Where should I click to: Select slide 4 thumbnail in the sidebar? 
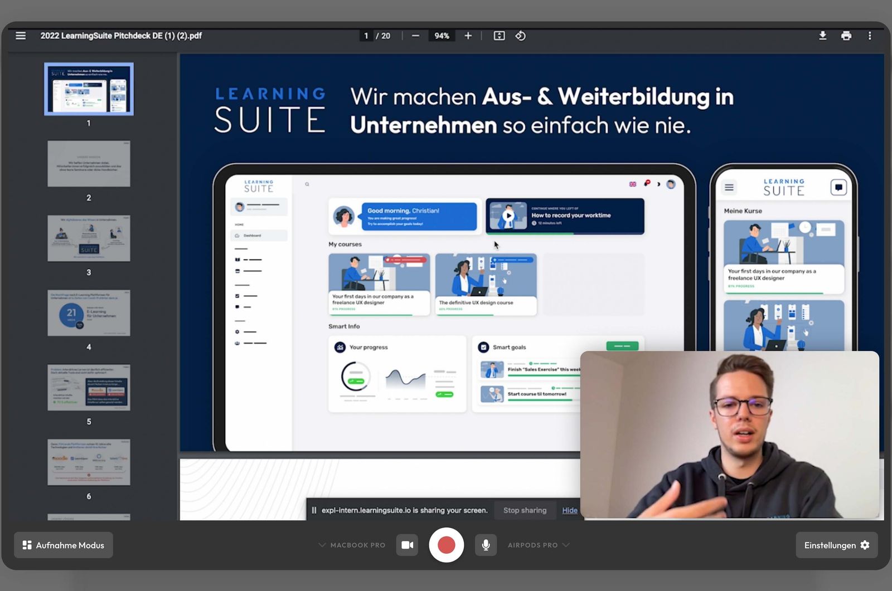[x=88, y=314]
